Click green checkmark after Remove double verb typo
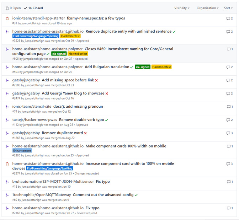This screenshot has width=239, height=220. (107, 120)
